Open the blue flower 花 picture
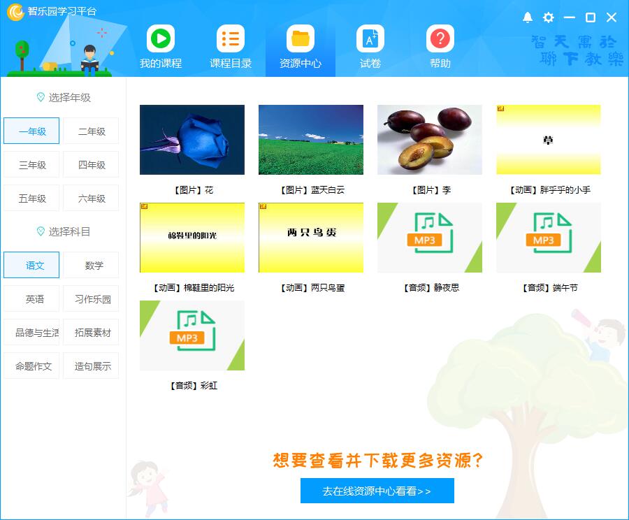The image size is (629, 520). pos(192,140)
